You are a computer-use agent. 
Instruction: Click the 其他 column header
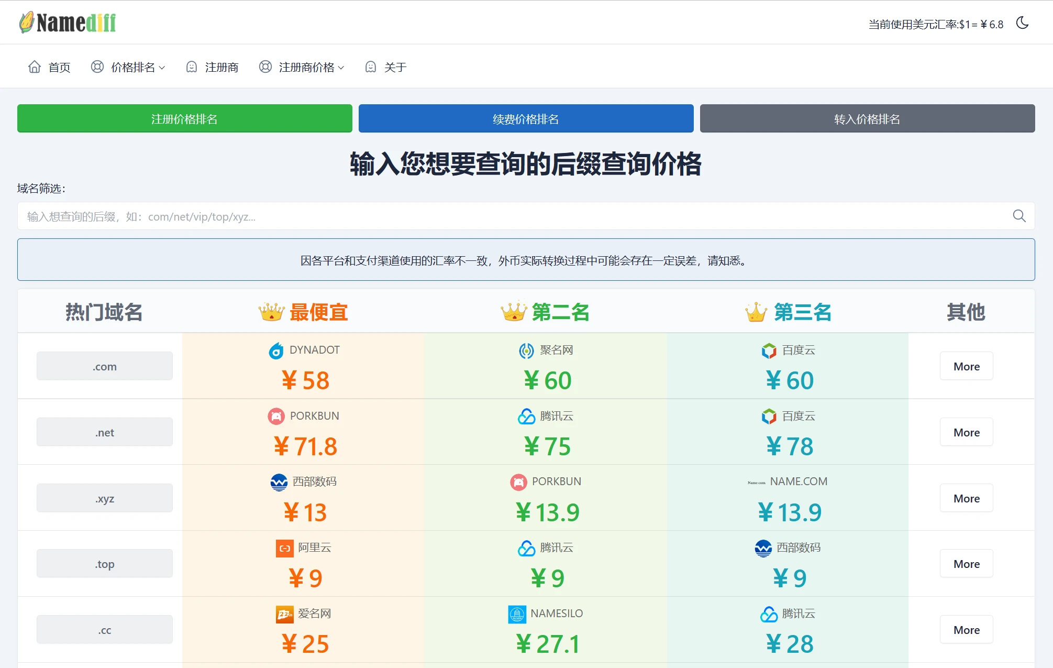(x=966, y=312)
